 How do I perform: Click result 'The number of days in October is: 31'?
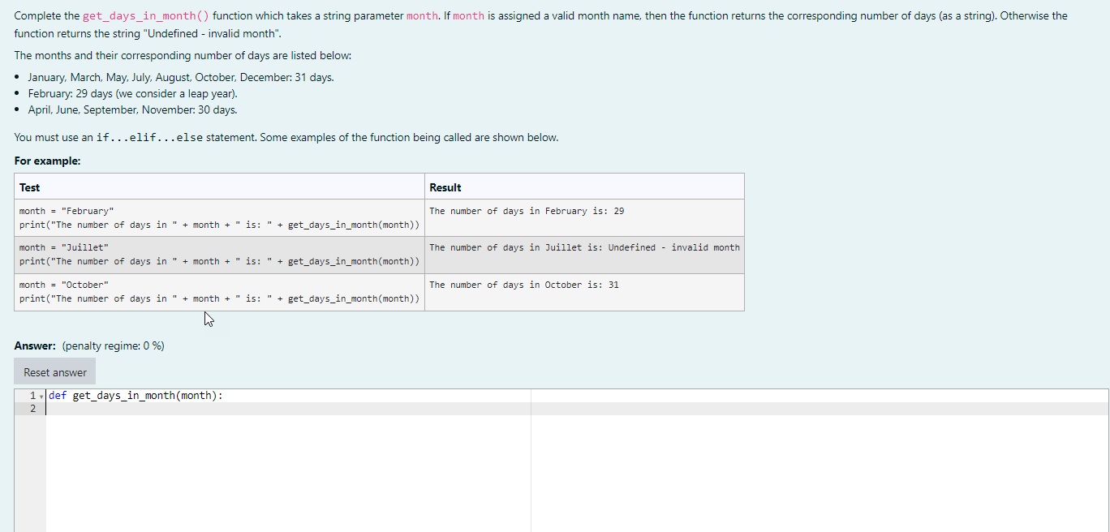(x=523, y=285)
